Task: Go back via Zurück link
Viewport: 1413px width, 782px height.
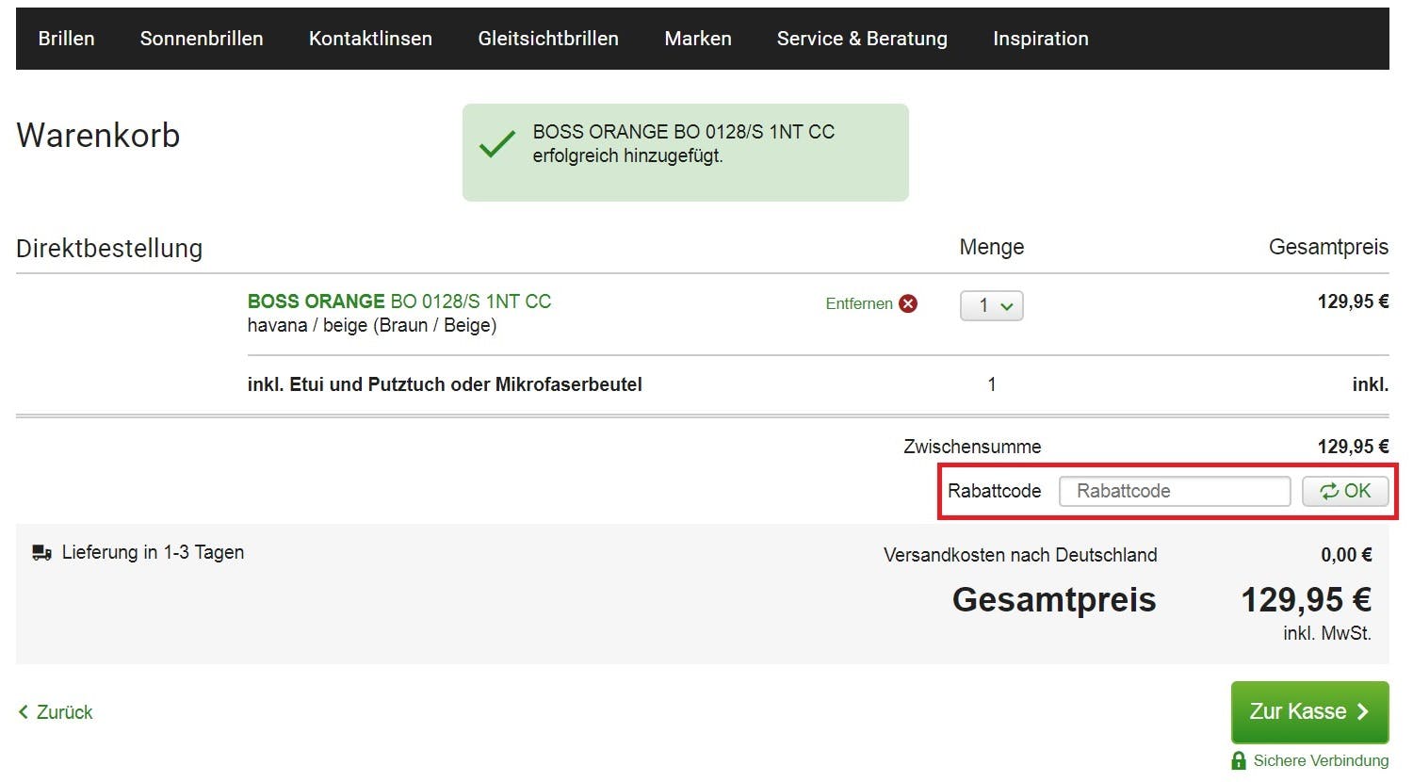Action: 56,712
